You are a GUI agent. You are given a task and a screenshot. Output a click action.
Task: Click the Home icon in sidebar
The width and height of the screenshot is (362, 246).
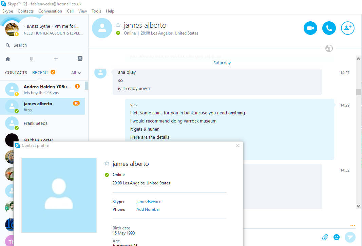click(8, 59)
